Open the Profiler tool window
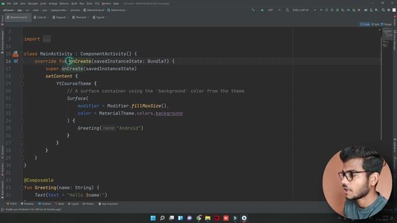Viewport: 397px width, 223px height. 88,204
